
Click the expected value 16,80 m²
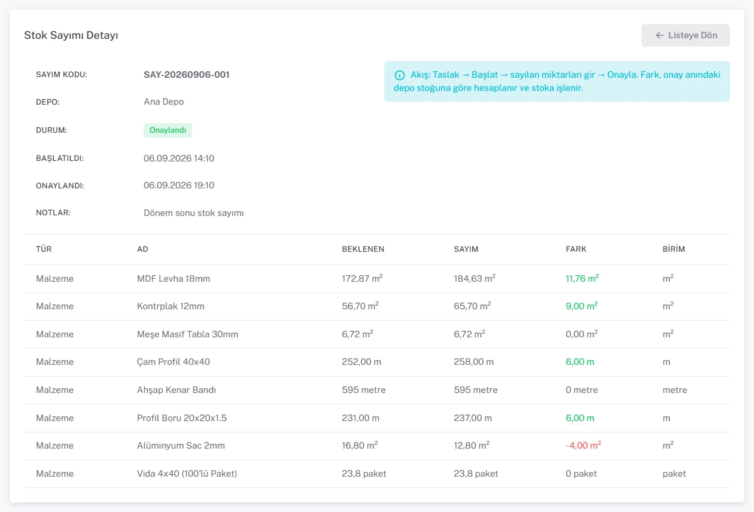click(360, 446)
